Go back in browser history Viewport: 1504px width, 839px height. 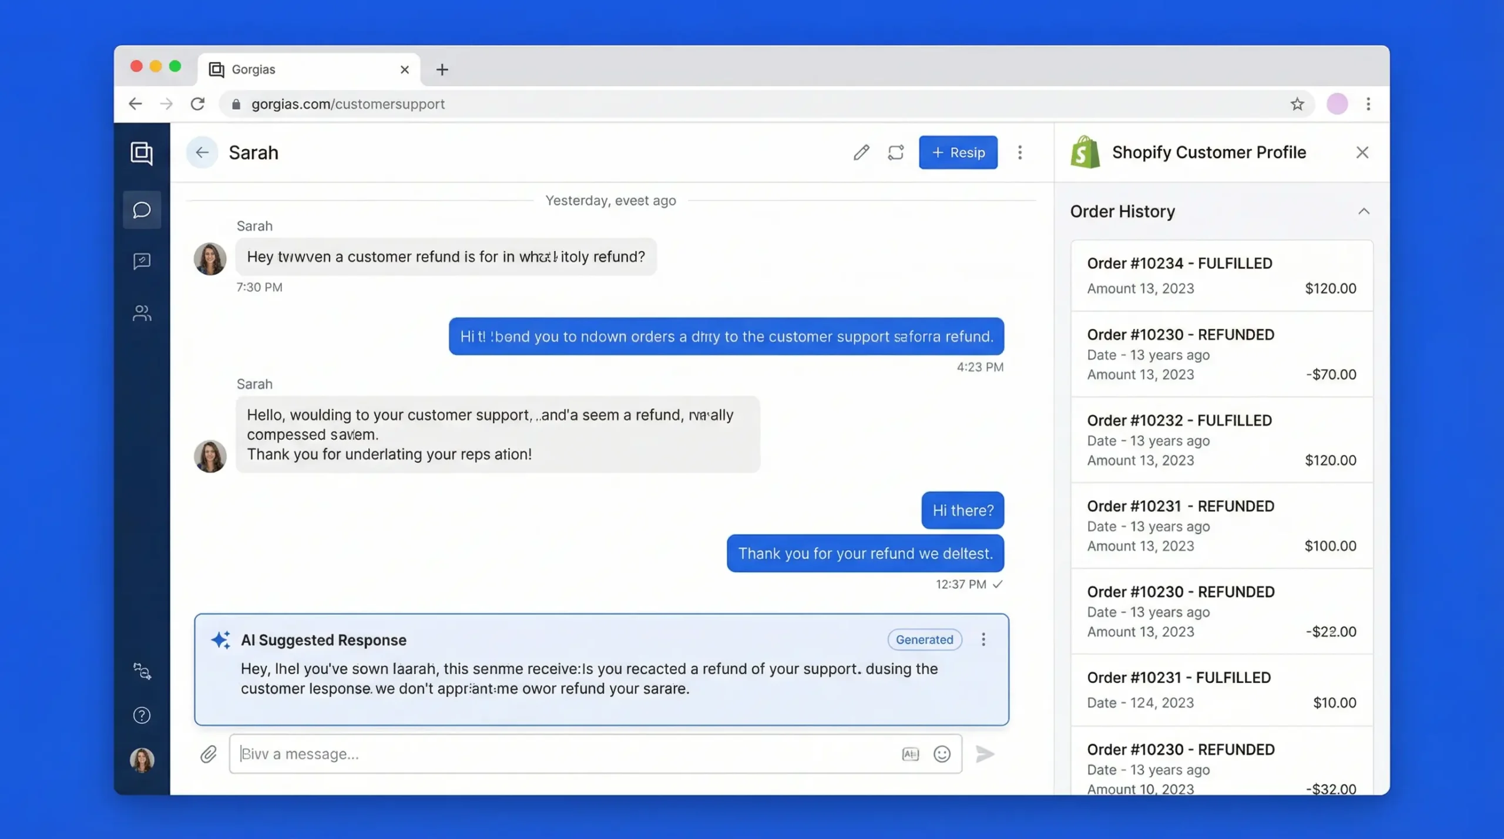click(135, 104)
